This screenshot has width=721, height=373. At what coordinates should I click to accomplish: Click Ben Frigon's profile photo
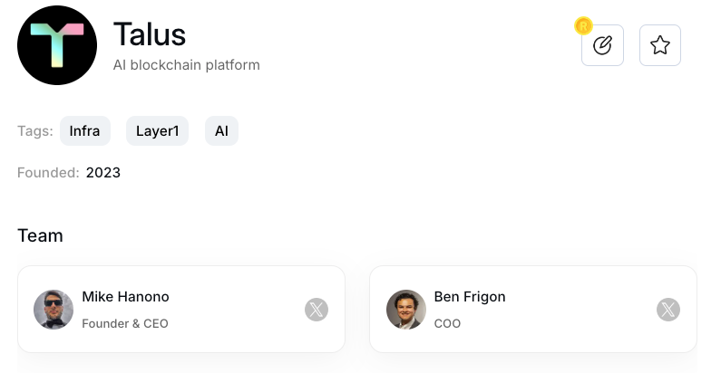click(x=405, y=310)
